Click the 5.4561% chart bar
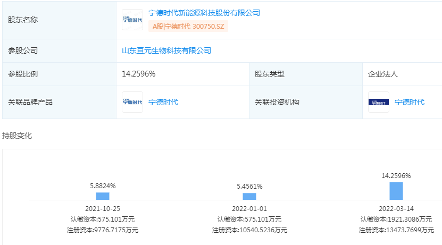Image resolution: width=442 pixels, height=245 pixels. [x=249, y=196]
